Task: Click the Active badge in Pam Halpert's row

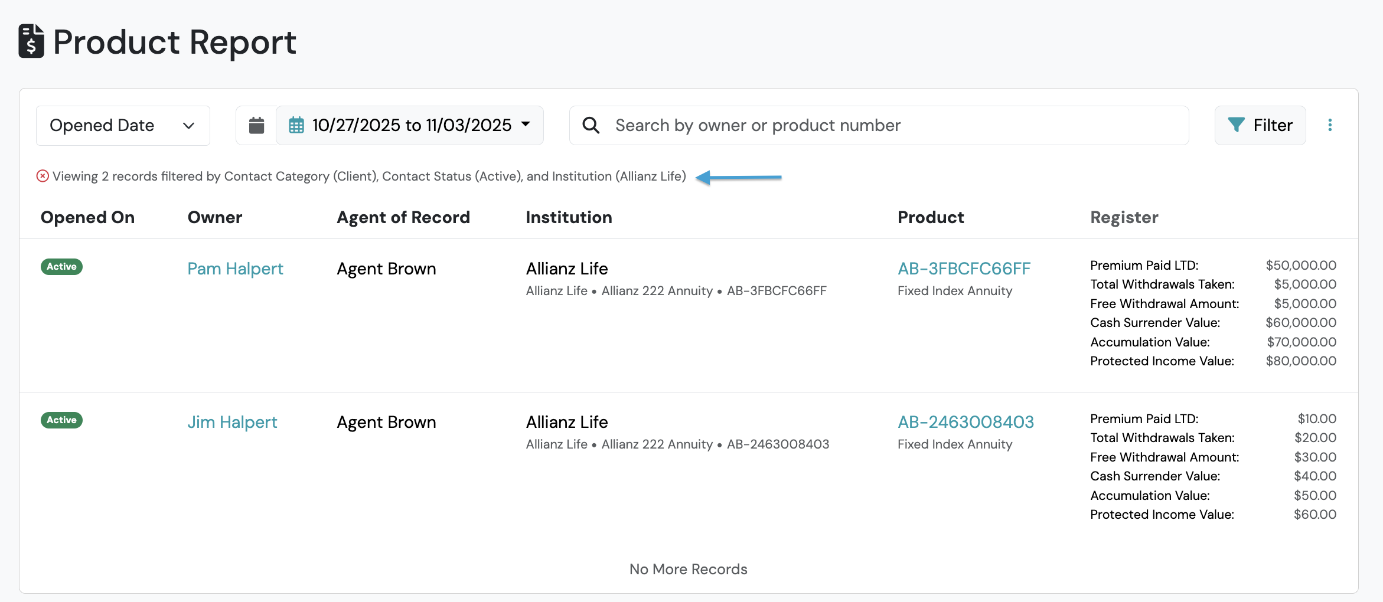Action: tap(61, 266)
